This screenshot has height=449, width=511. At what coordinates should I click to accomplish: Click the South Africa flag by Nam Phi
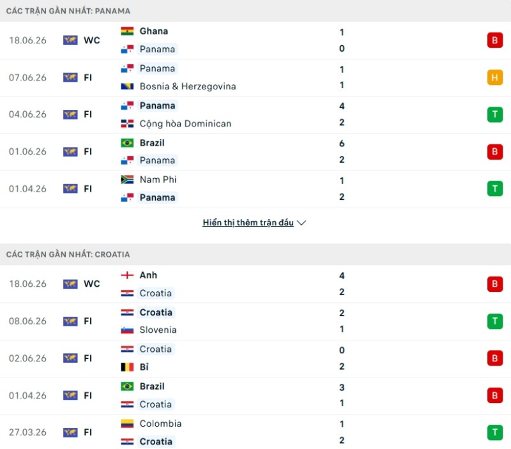pyautogui.click(x=127, y=179)
